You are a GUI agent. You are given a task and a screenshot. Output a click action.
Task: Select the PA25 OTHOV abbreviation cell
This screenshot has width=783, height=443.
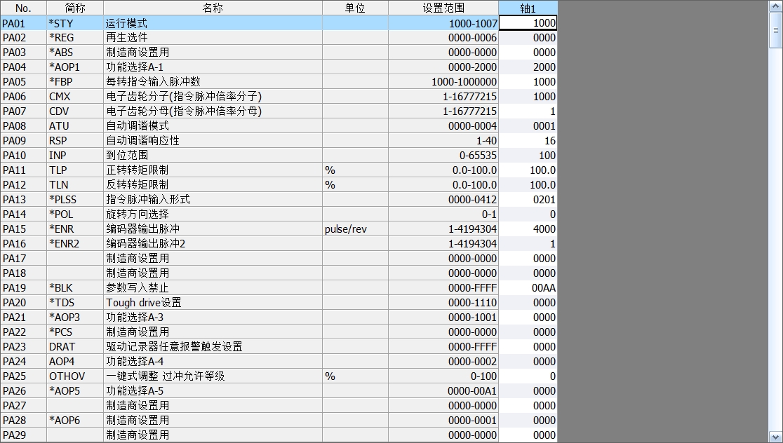[x=74, y=376]
